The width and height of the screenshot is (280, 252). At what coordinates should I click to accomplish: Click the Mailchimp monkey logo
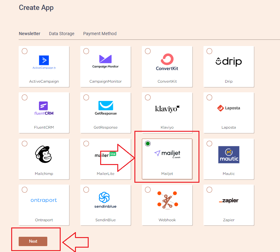[44, 154]
